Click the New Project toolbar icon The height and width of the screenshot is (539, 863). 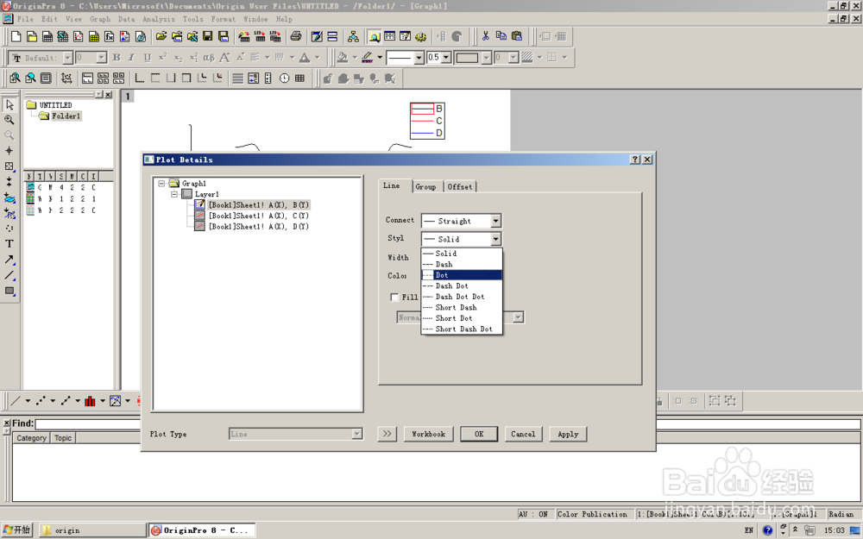click(x=16, y=37)
